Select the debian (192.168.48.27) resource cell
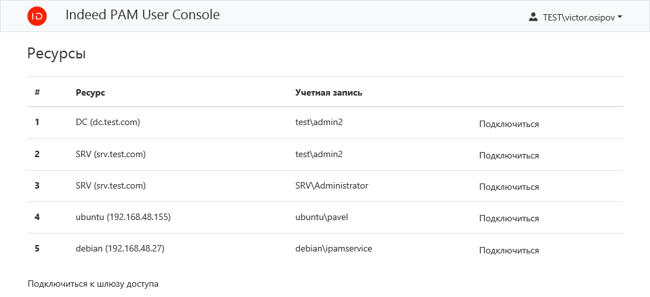Image resolution: width=650 pixels, height=297 pixels. (120, 248)
